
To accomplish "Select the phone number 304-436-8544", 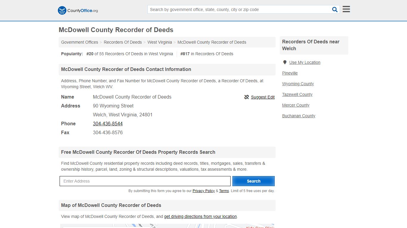I will click(x=108, y=123).
